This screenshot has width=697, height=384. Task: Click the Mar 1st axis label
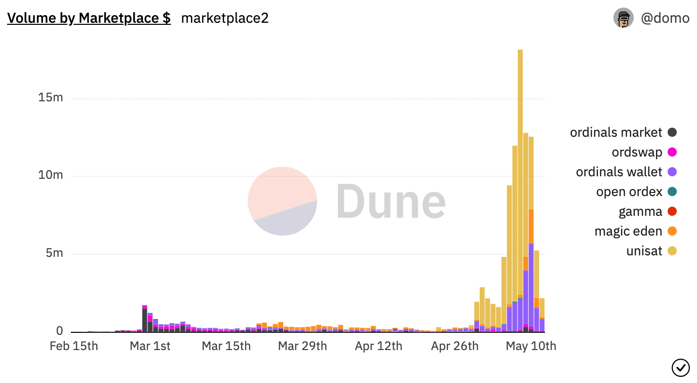[150, 346]
